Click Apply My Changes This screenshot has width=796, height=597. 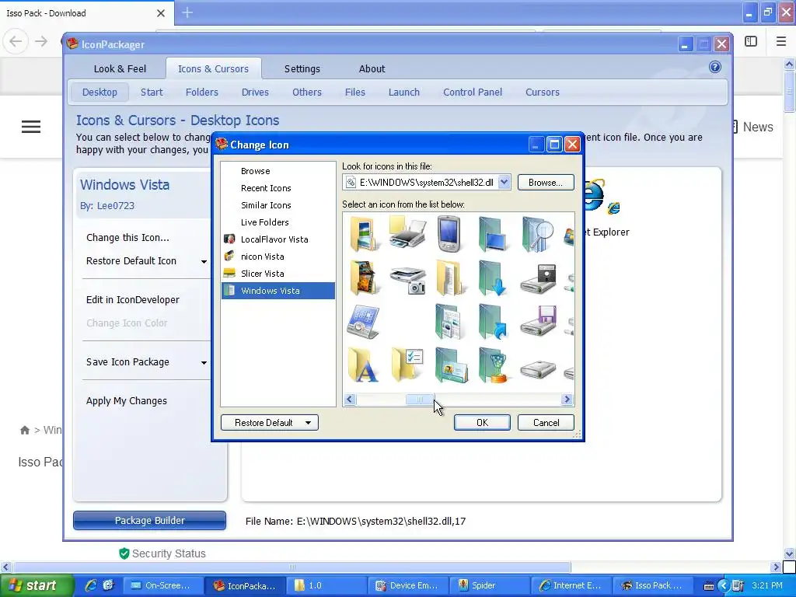[x=127, y=401]
